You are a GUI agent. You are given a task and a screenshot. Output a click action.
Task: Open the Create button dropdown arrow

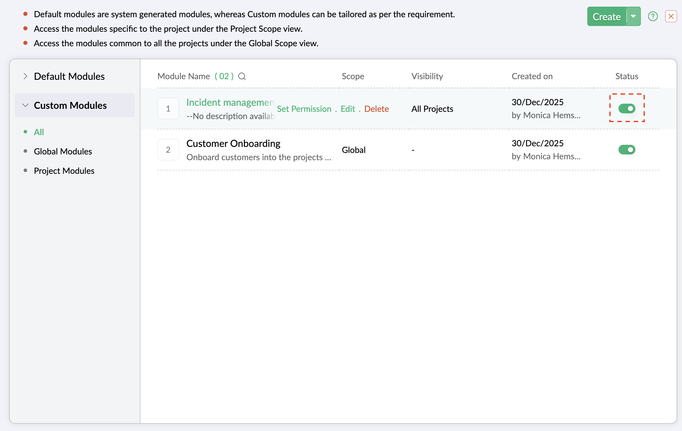tap(633, 17)
